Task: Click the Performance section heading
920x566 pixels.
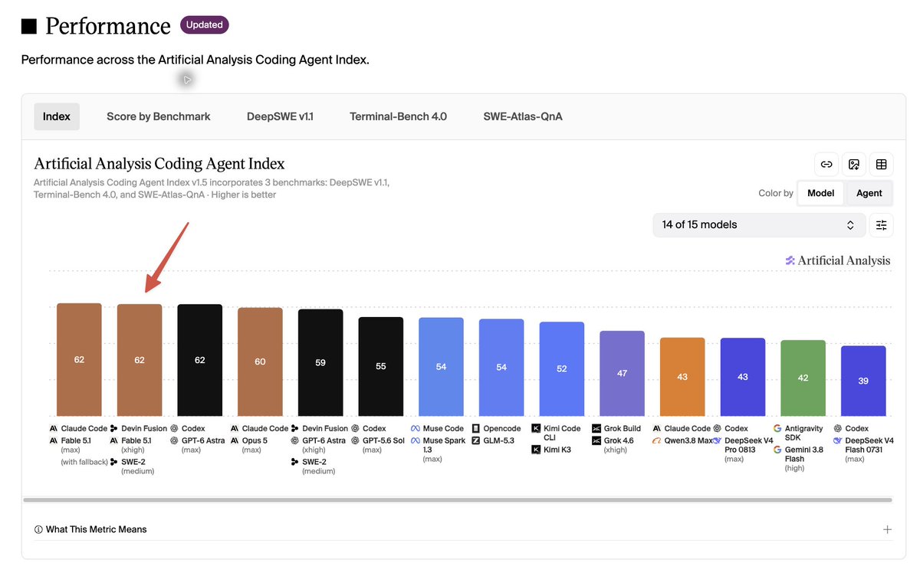Action: click(108, 26)
